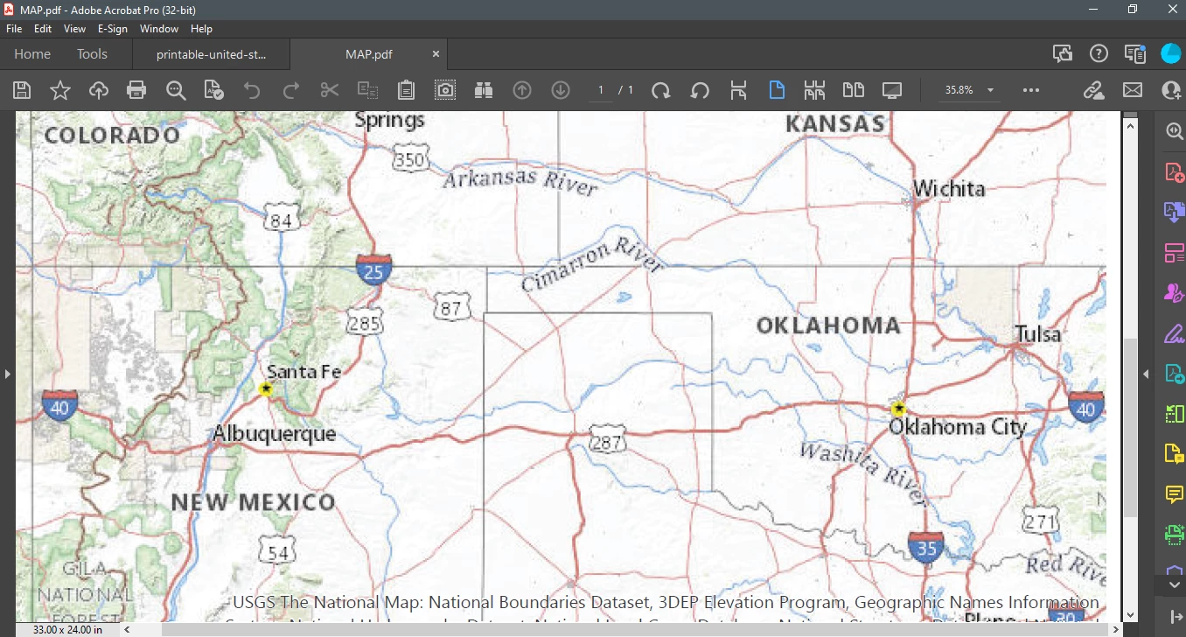Image resolution: width=1186 pixels, height=637 pixels.
Task: Collapse the right tools pane arrow
Action: [x=1147, y=374]
